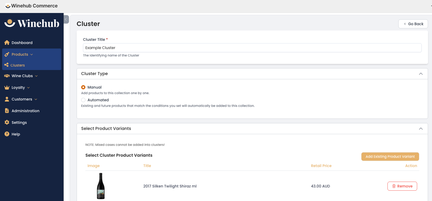Collapse the Select Product Variants section

tap(421, 129)
